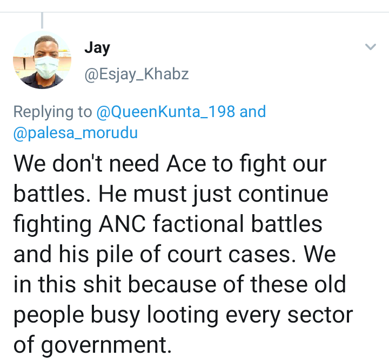Tap the line starting "in this"
Image resolution: width=389 pixels, height=363 pixels.
pos(179,284)
